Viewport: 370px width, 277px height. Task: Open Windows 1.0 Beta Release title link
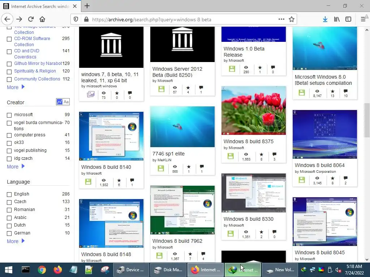pos(244,52)
